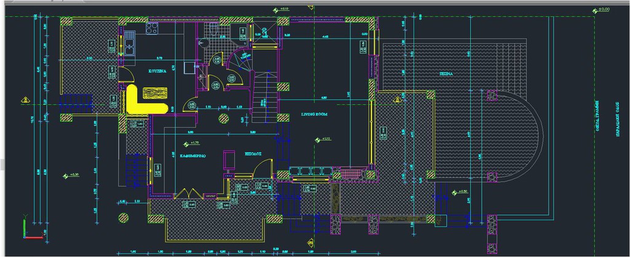Pick the yellow folding door at bottom

click(x=189, y=193)
